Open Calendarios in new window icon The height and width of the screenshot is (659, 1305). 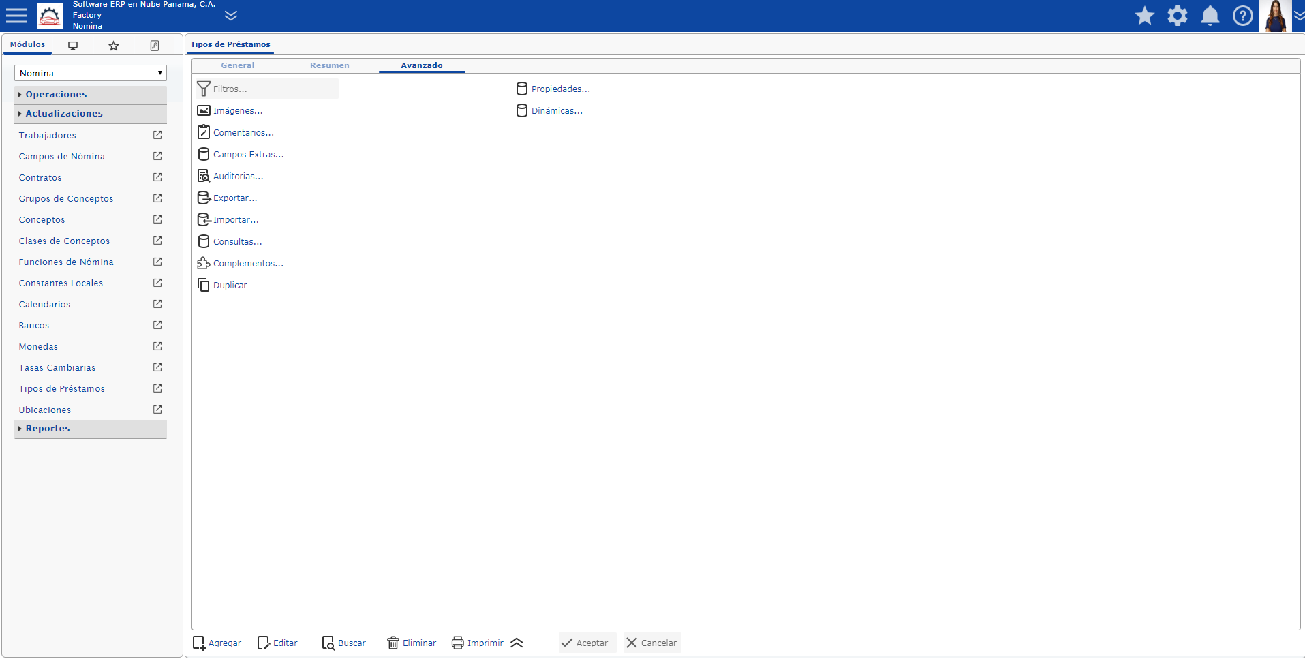157,304
